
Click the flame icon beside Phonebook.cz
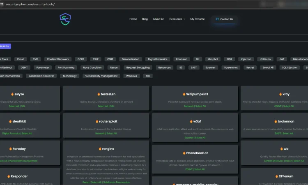(184, 153)
